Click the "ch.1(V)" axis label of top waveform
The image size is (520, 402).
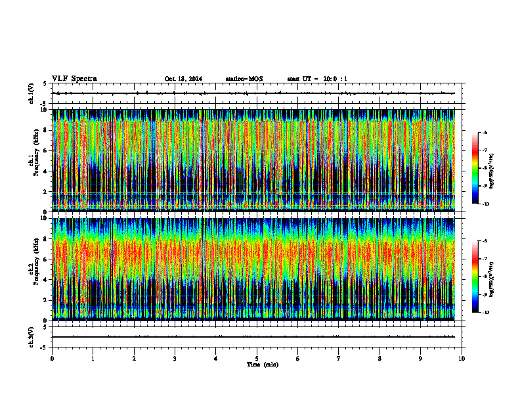pos(32,93)
